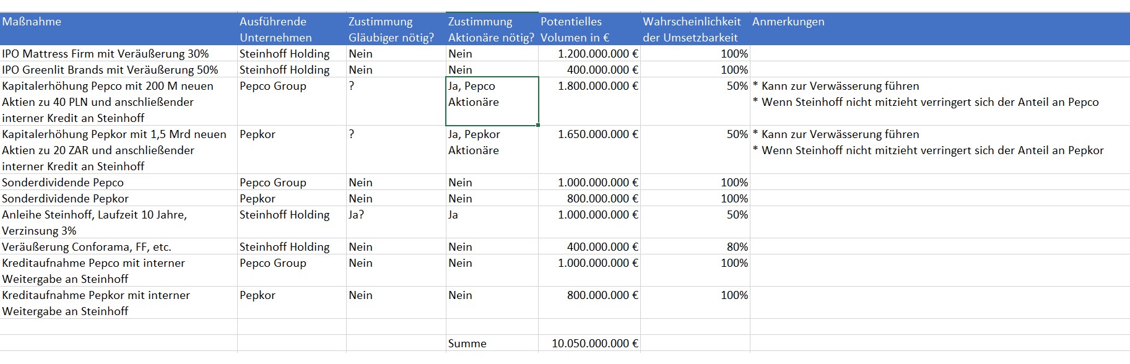The image size is (1130, 364).
Task: Select the 'Ja, Pepkor Aktionäre' cell
Action: pos(492,150)
